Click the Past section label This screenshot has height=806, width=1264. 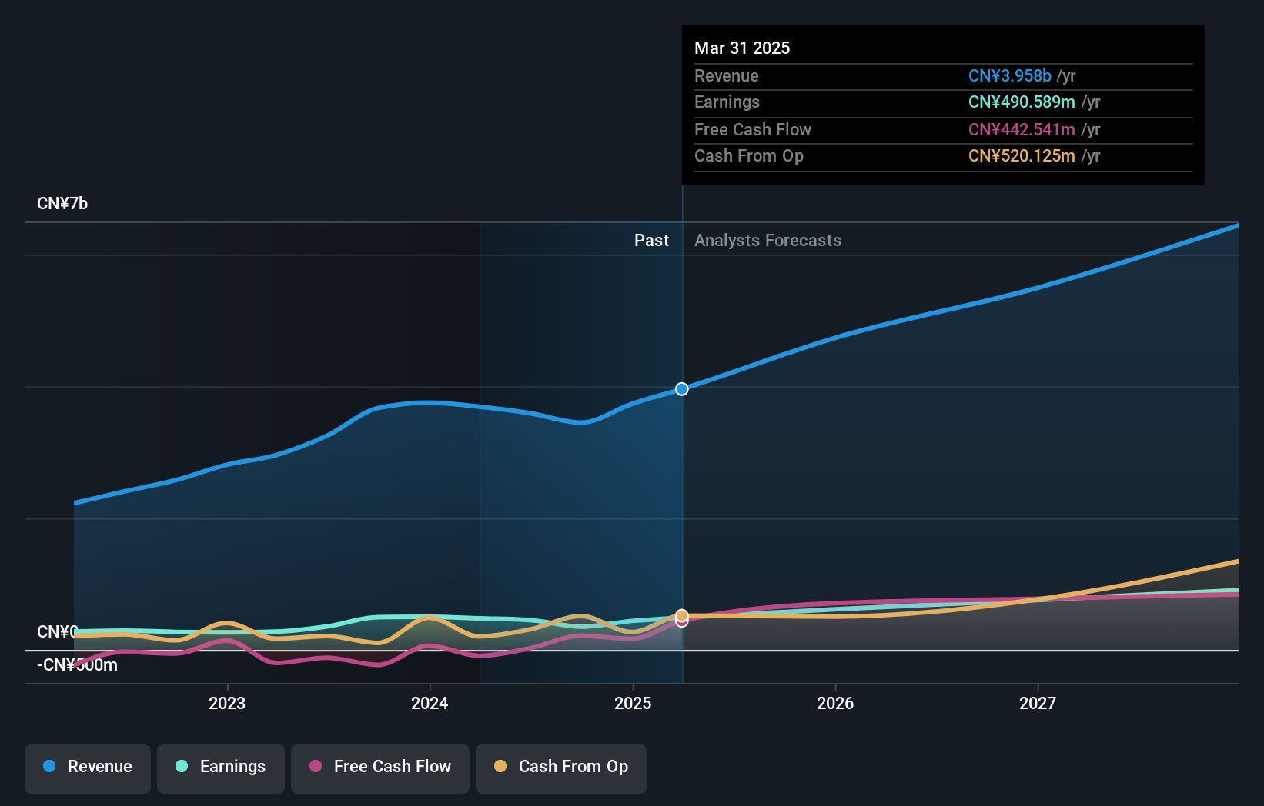pyautogui.click(x=651, y=241)
